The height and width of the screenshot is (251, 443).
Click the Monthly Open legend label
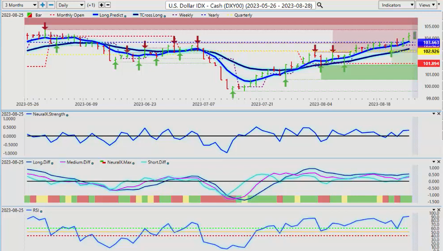click(x=70, y=15)
